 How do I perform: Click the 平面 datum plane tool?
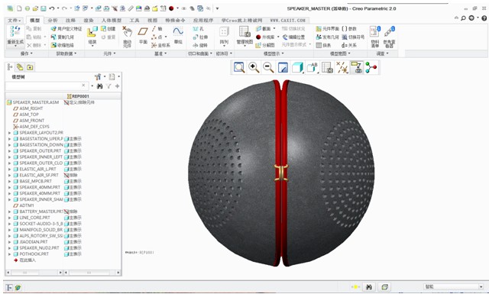pyautogui.click(x=143, y=36)
